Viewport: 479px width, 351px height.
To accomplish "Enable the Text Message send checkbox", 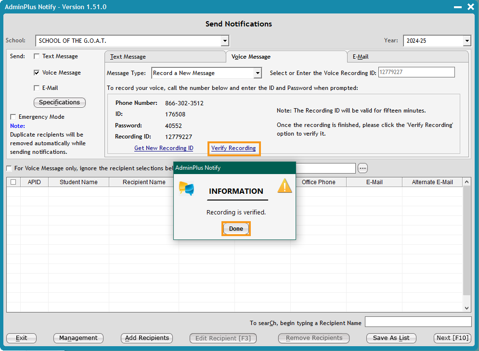I will (x=37, y=56).
